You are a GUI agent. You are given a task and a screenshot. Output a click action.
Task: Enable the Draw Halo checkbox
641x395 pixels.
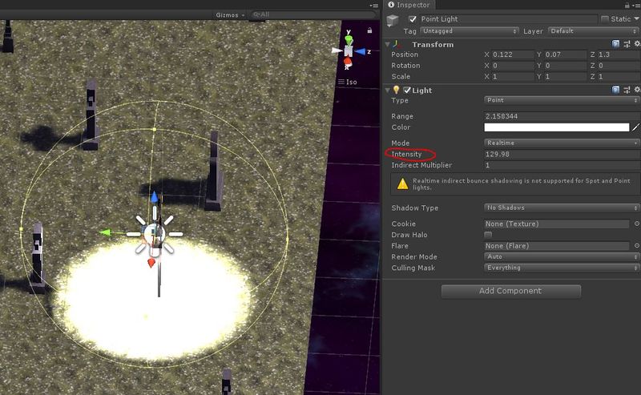(488, 235)
